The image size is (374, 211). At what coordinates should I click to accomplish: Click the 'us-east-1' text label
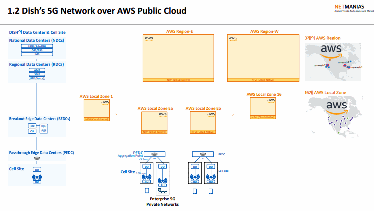357,67
